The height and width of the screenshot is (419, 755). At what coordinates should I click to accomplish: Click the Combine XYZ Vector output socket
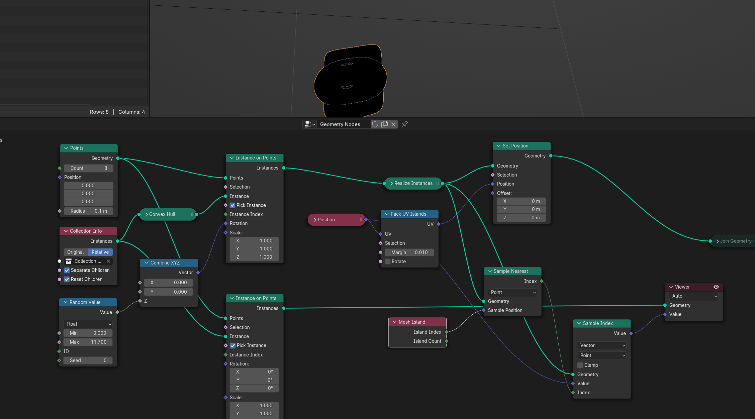tap(198, 273)
